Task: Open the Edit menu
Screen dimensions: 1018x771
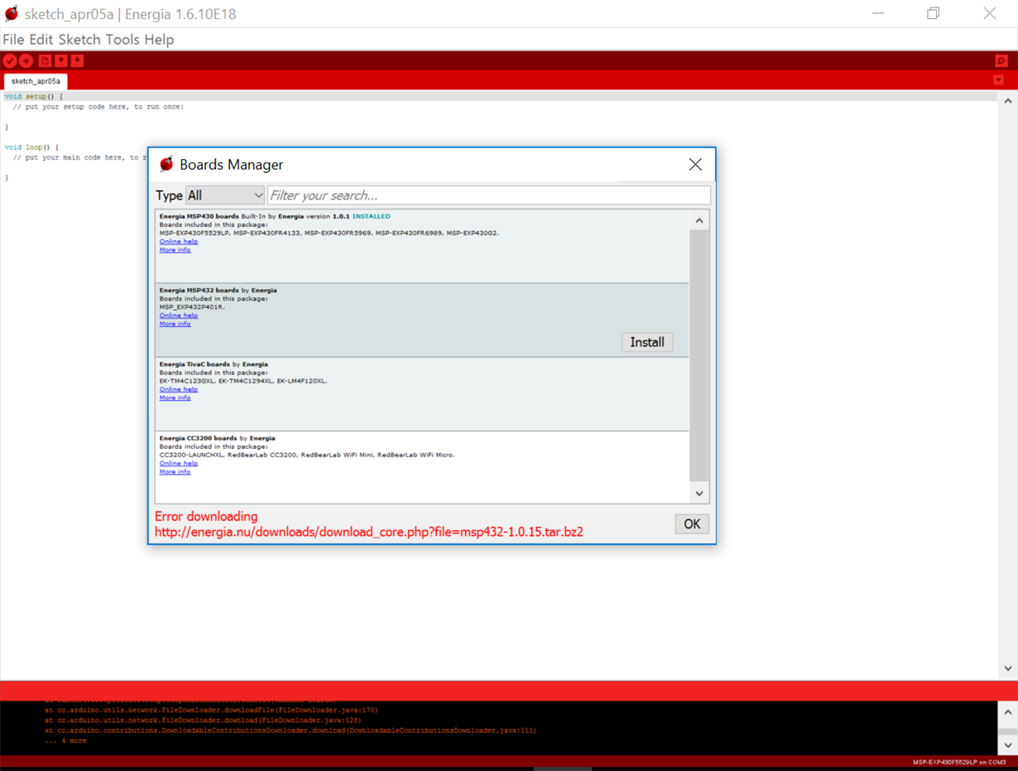Action: [x=41, y=39]
